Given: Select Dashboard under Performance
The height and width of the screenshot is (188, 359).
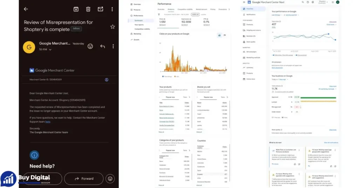Looking at the screenshot, I should pos(138,21).
